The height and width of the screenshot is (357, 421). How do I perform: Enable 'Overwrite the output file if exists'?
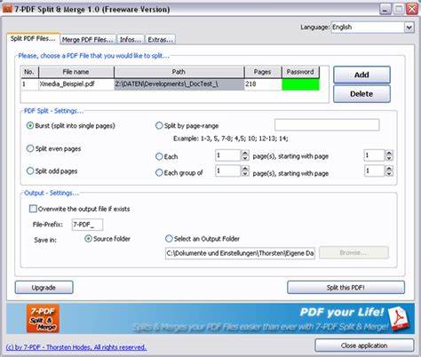pyautogui.click(x=33, y=209)
